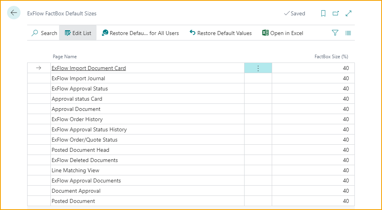Sort by Page Name column header
Viewport: 382px width, 210px height.
65,57
